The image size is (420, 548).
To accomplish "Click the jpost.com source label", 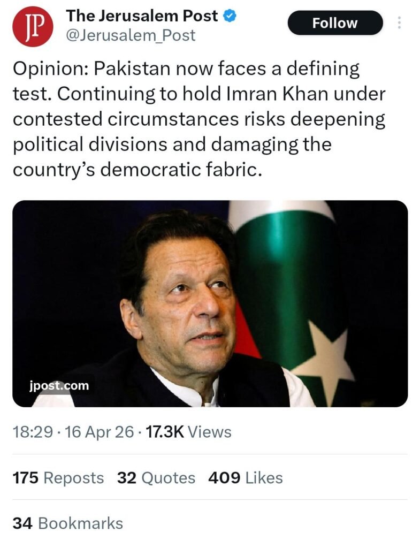I will click(59, 385).
